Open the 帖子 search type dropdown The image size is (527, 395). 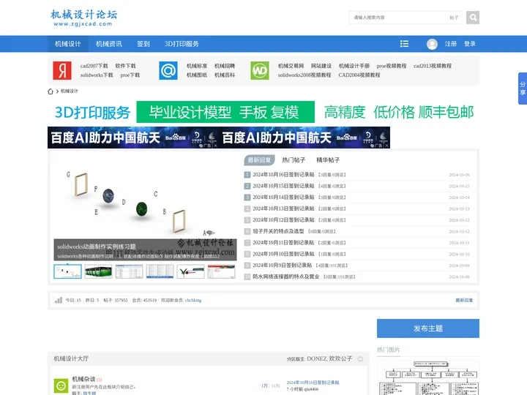click(x=454, y=18)
